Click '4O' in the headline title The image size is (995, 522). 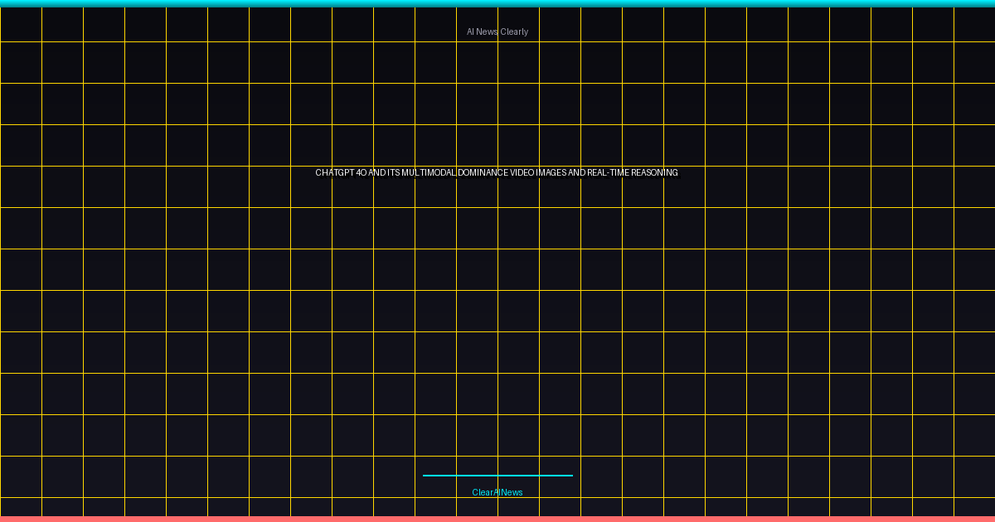361,173
